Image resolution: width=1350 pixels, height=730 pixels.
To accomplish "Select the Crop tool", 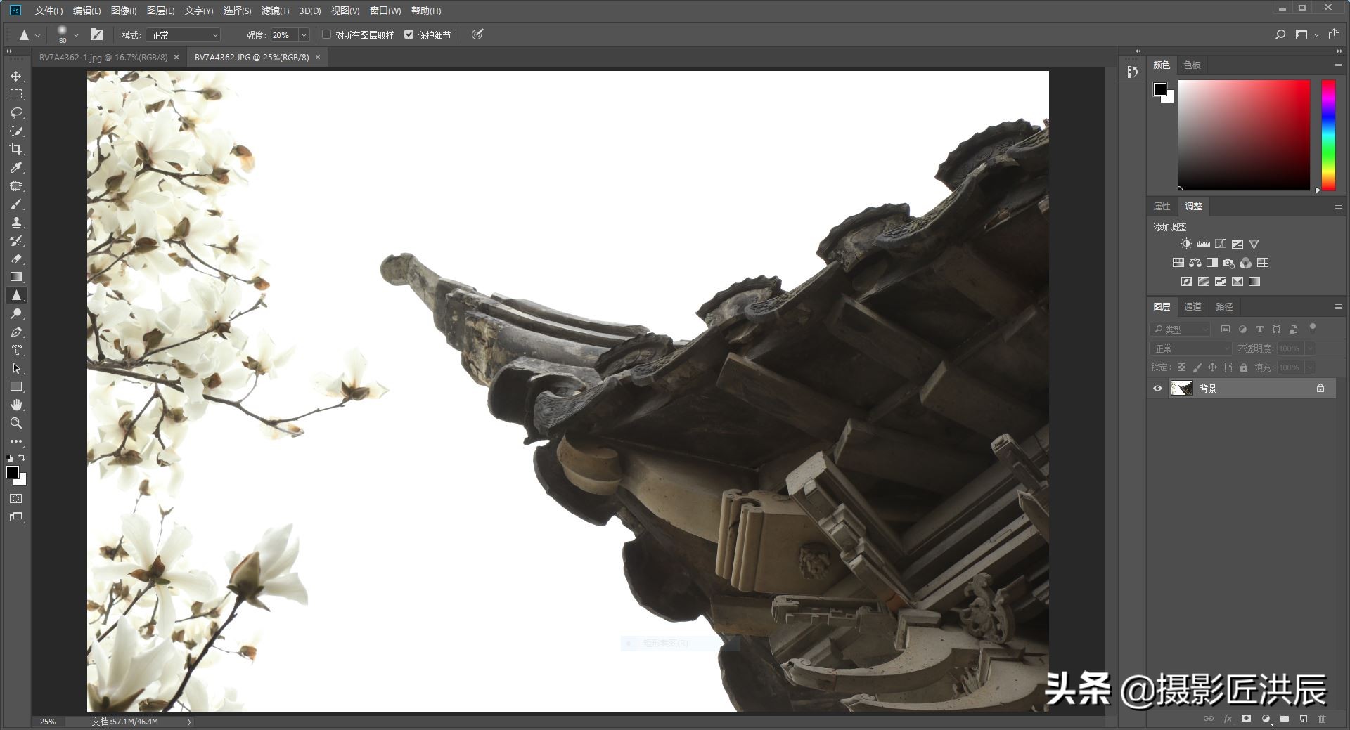I will [x=16, y=149].
